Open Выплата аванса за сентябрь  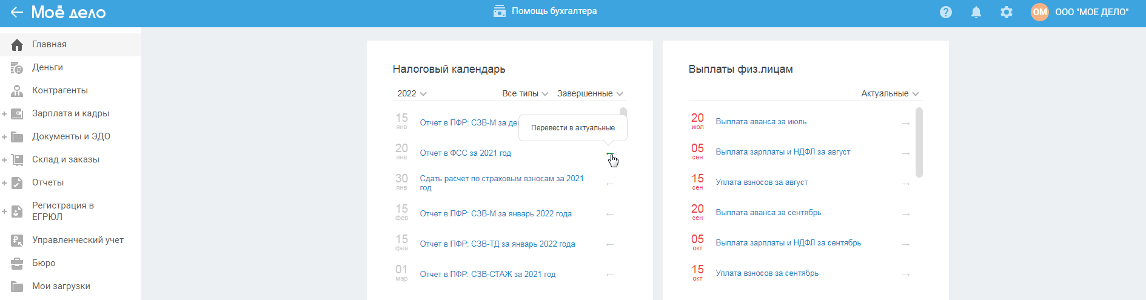coord(768,212)
